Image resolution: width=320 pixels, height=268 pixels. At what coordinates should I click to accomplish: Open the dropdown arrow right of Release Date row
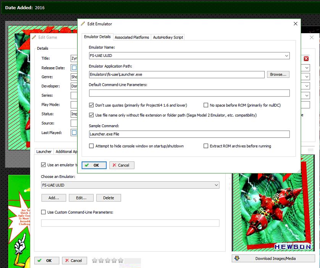(x=307, y=68)
